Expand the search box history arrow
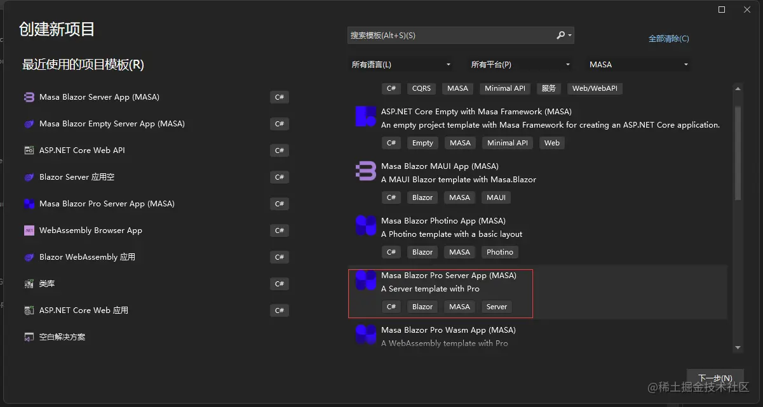Viewport: 763px width, 407px height. point(570,36)
